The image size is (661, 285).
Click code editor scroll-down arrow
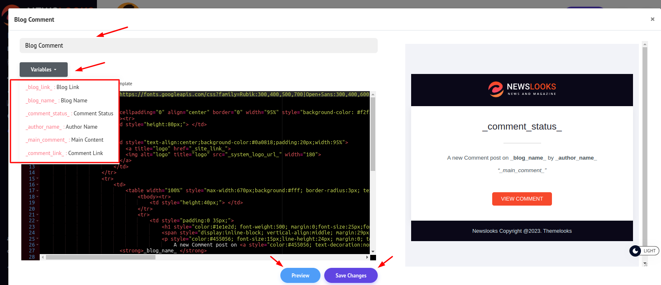point(373,252)
